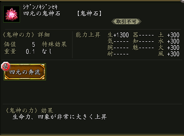
Task: Select the 土 +300 earth stat
Action: [x=169, y=35]
